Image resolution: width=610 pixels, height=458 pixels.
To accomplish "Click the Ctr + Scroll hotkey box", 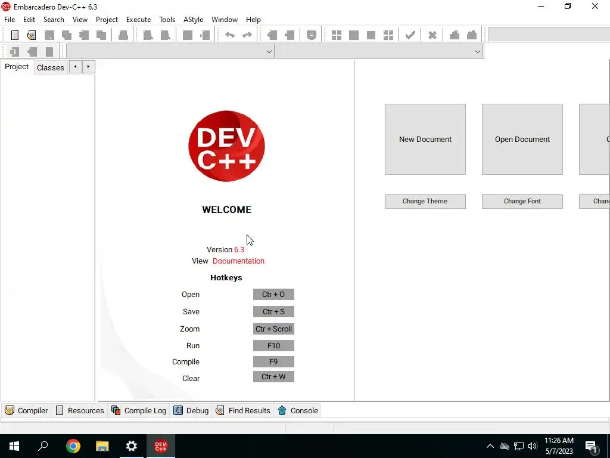I will click(273, 329).
